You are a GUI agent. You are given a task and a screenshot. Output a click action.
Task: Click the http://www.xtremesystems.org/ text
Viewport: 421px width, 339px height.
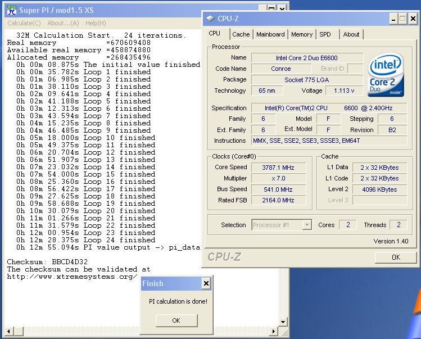pyautogui.click(x=72, y=277)
